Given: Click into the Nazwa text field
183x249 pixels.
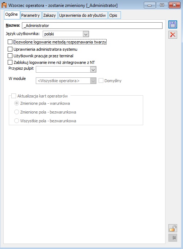Looking at the screenshot, I should click(92, 26).
